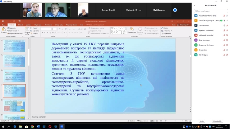Toggle Italic (К) formatting
Viewport: 230px width, 129px height.
click(x=45, y=33)
